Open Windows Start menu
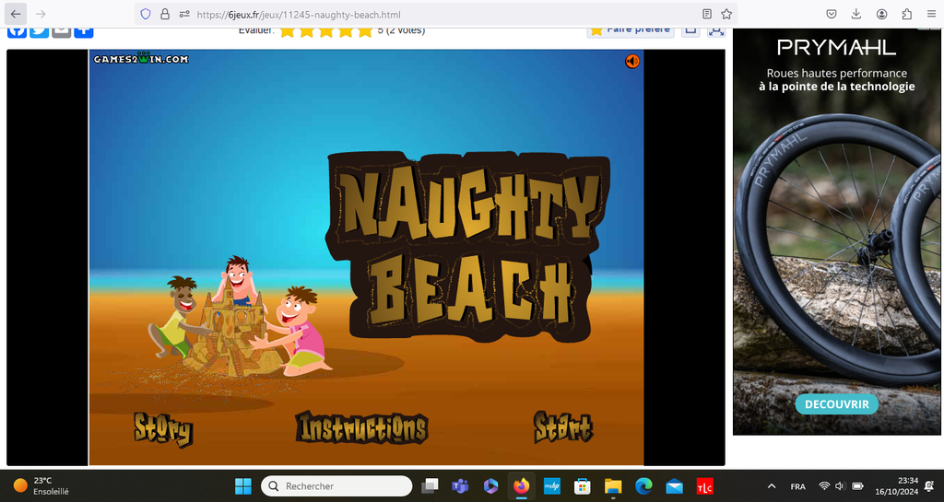Screen dimensions: 944x502 pyautogui.click(x=242, y=485)
